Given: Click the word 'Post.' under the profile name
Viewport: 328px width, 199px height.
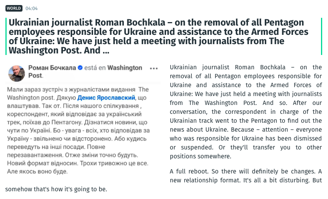Looking at the screenshot, I should [36, 75].
